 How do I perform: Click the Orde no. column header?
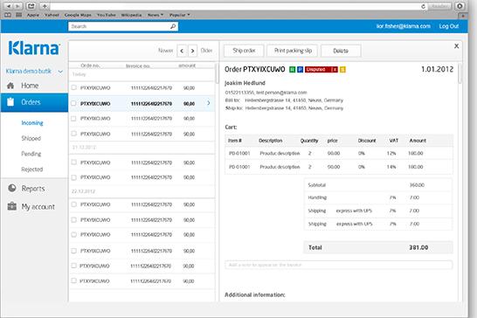click(x=90, y=66)
